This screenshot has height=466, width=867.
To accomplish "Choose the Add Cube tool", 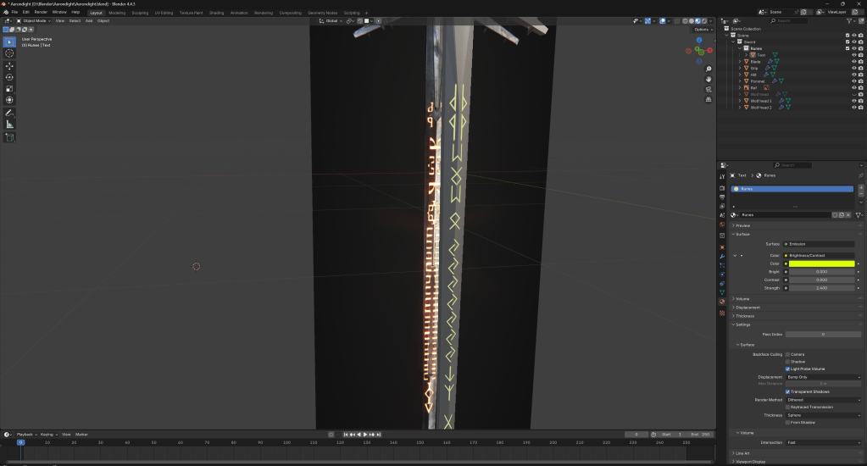I will pyautogui.click(x=10, y=137).
